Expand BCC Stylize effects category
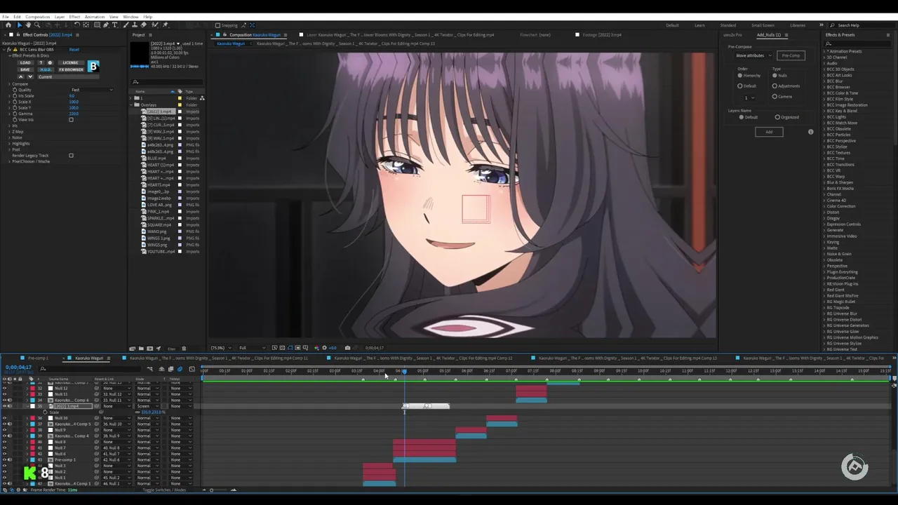The width and height of the screenshot is (898, 505). pyautogui.click(x=824, y=147)
